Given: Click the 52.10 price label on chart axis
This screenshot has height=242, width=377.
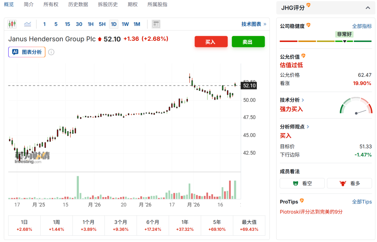Looking at the screenshot, I should pos(249,85).
